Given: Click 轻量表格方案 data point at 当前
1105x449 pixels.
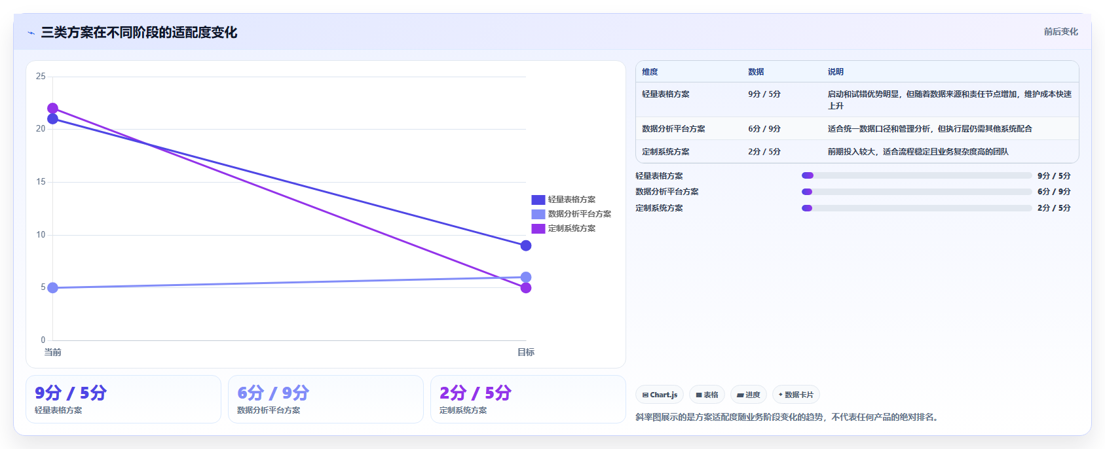Looking at the screenshot, I should coord(52,118).
